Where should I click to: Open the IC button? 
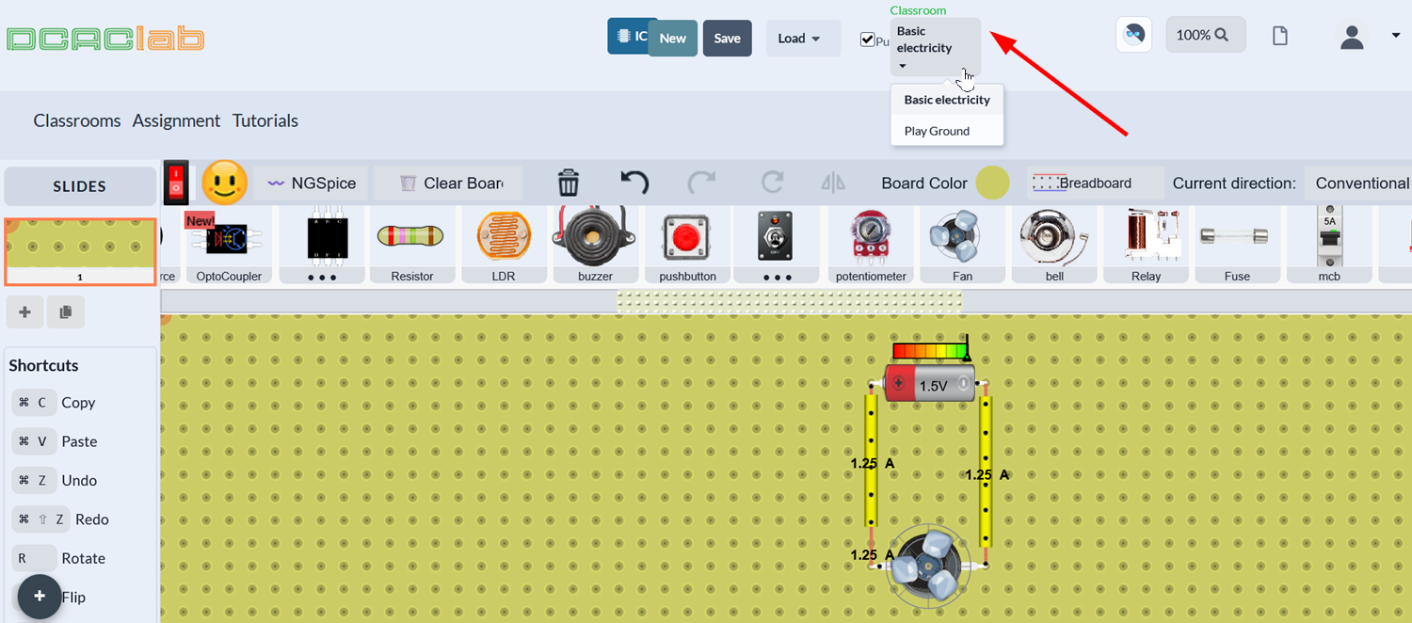click(628, 37)
